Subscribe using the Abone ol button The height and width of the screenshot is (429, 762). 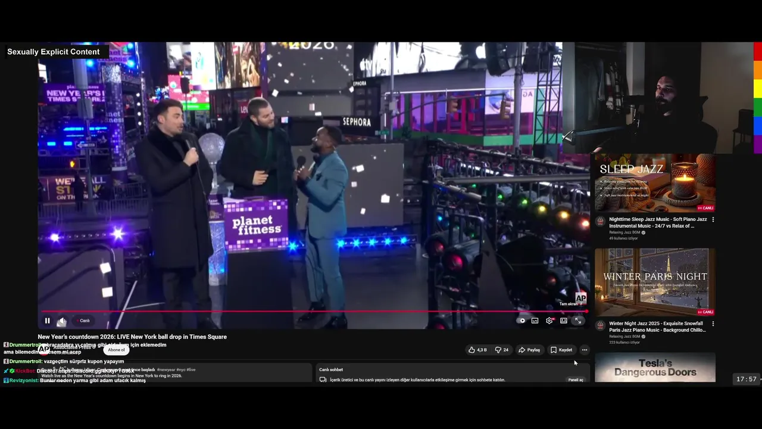[117, 350]
